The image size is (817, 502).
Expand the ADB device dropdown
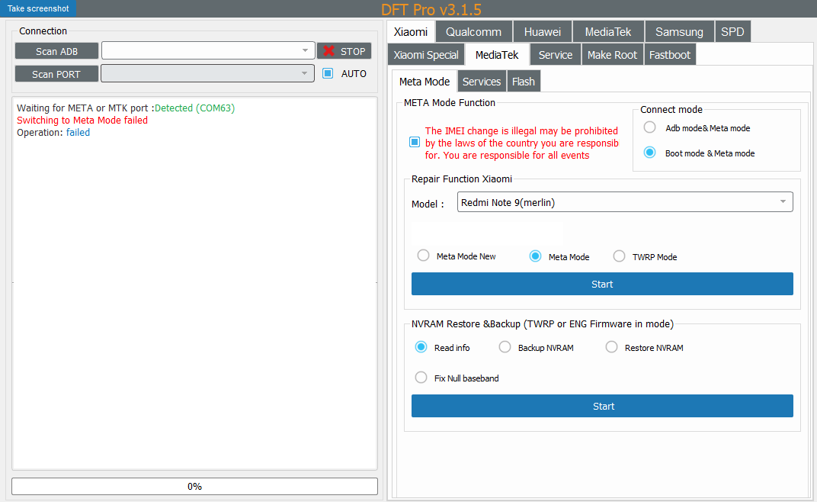pyautogui.click(x=305, y=50)
